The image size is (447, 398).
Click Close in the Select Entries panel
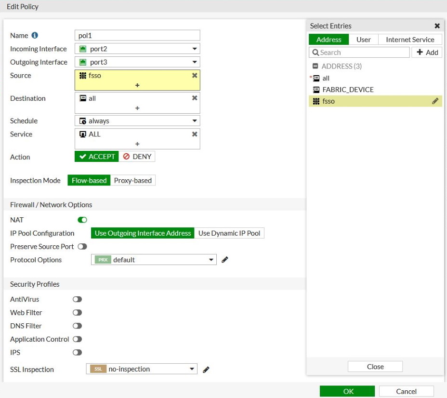[x=375, y=366]
